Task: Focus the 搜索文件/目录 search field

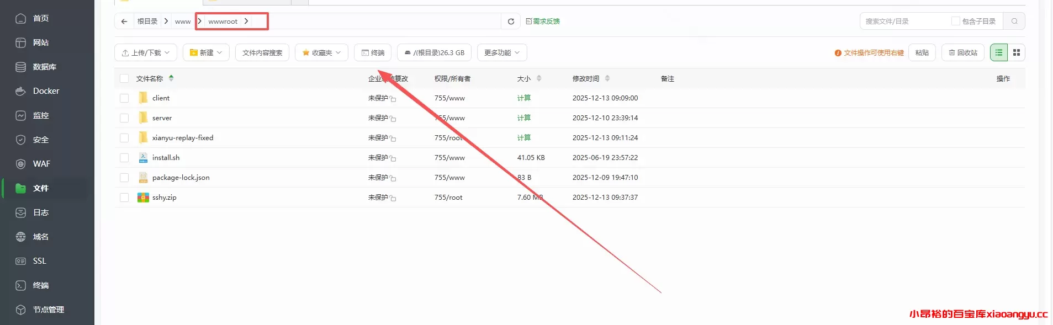Action: 906,22
